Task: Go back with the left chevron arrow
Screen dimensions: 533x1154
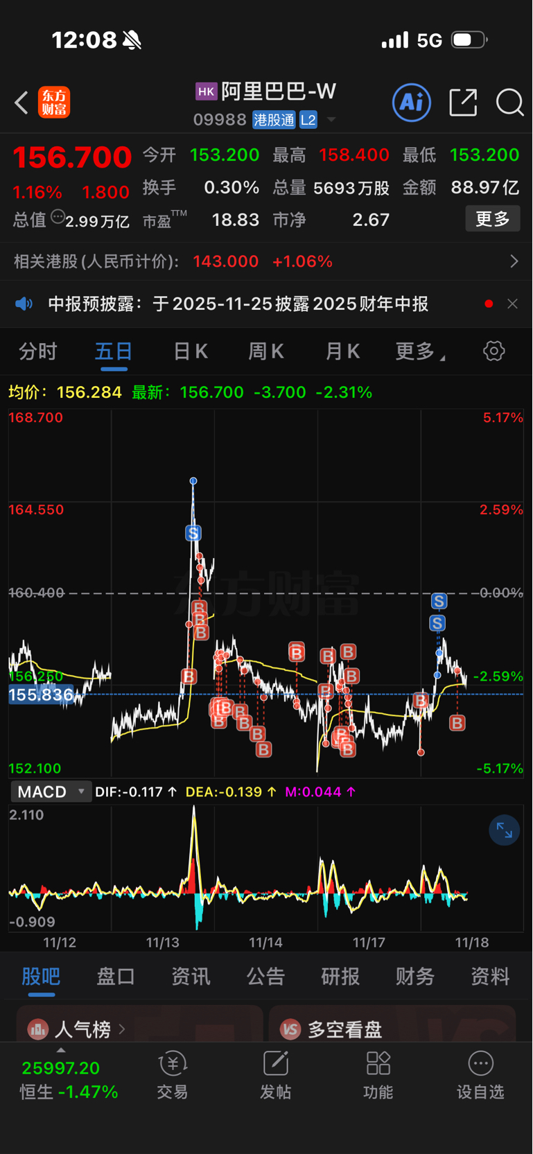Action: [x=21, y=103]
